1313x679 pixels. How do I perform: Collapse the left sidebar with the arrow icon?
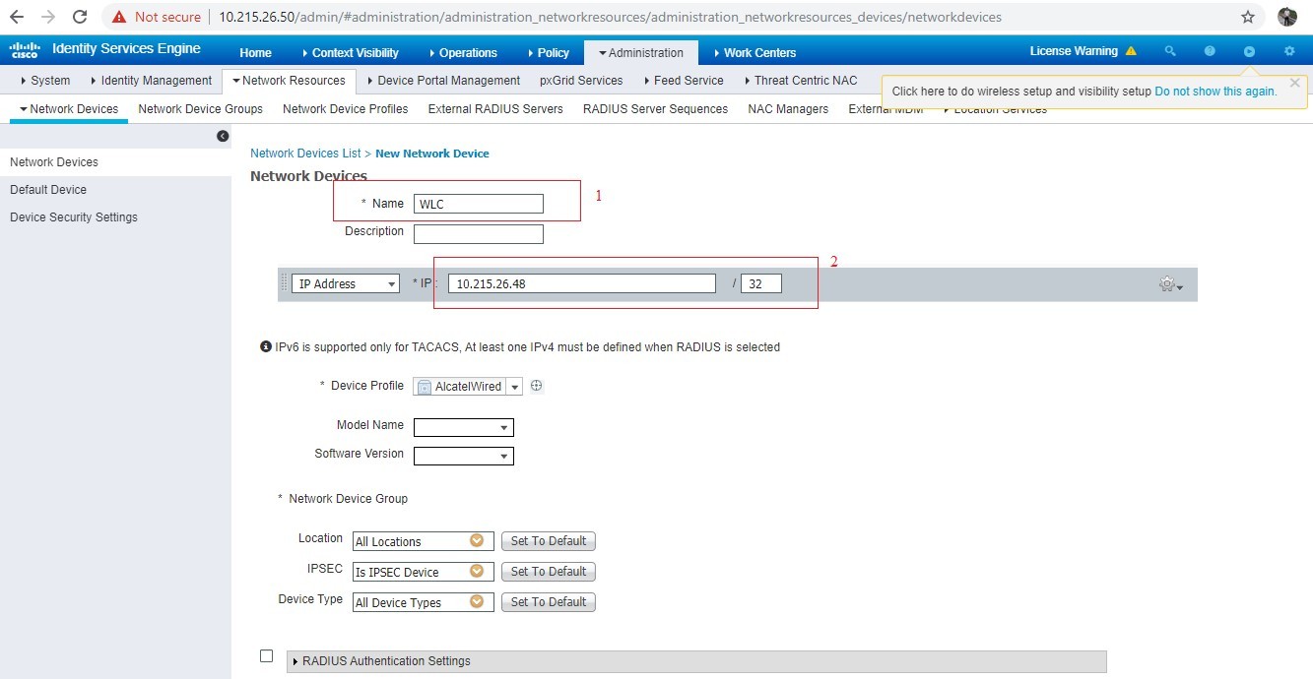tap(223, 136)
